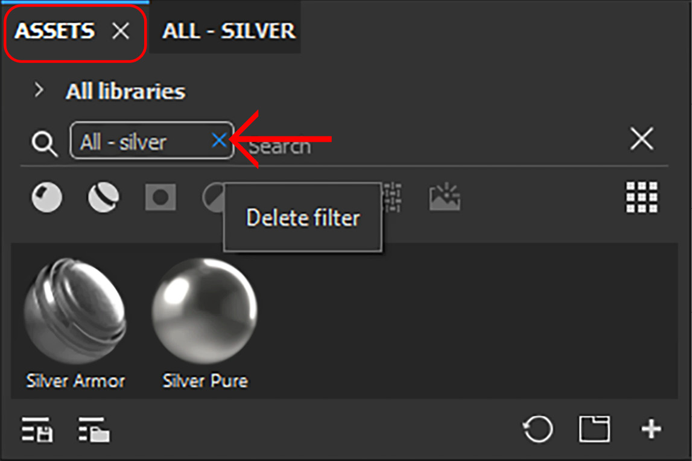
Task: Delete the 'All - silver' filter
Action: click(x=220, y=141)
